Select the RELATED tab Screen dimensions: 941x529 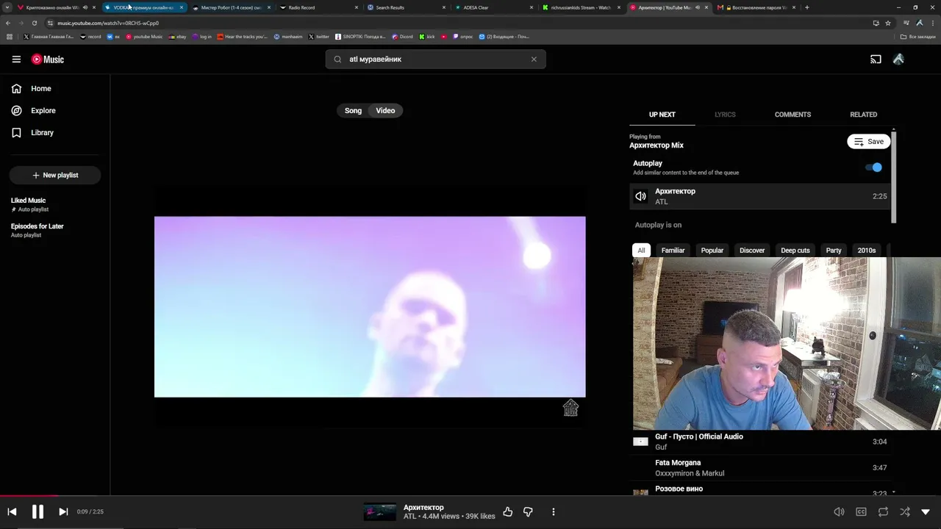pyautogui.click(x=863, y=115)
